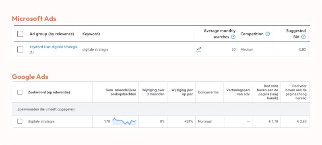The height and width of the screenshot is (145, 322).
Task: Tick checkbox for Keyword Like: digitale strategie row
Action: 20,49
